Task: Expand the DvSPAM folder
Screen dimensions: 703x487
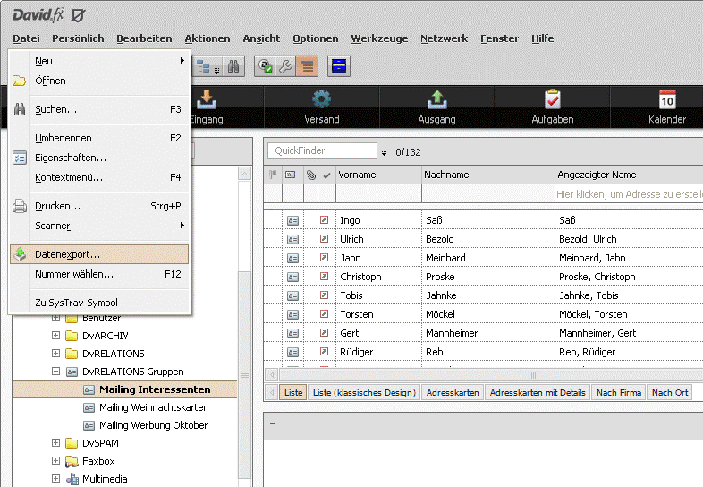Action: click(55, 442)
